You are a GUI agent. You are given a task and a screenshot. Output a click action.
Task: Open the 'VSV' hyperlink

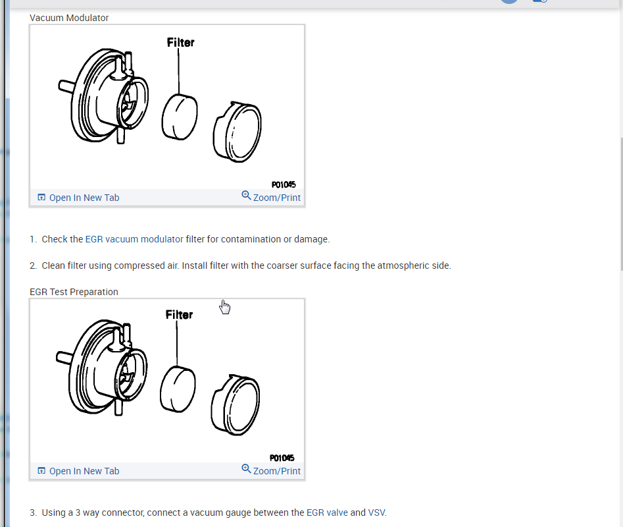point(376,513)
